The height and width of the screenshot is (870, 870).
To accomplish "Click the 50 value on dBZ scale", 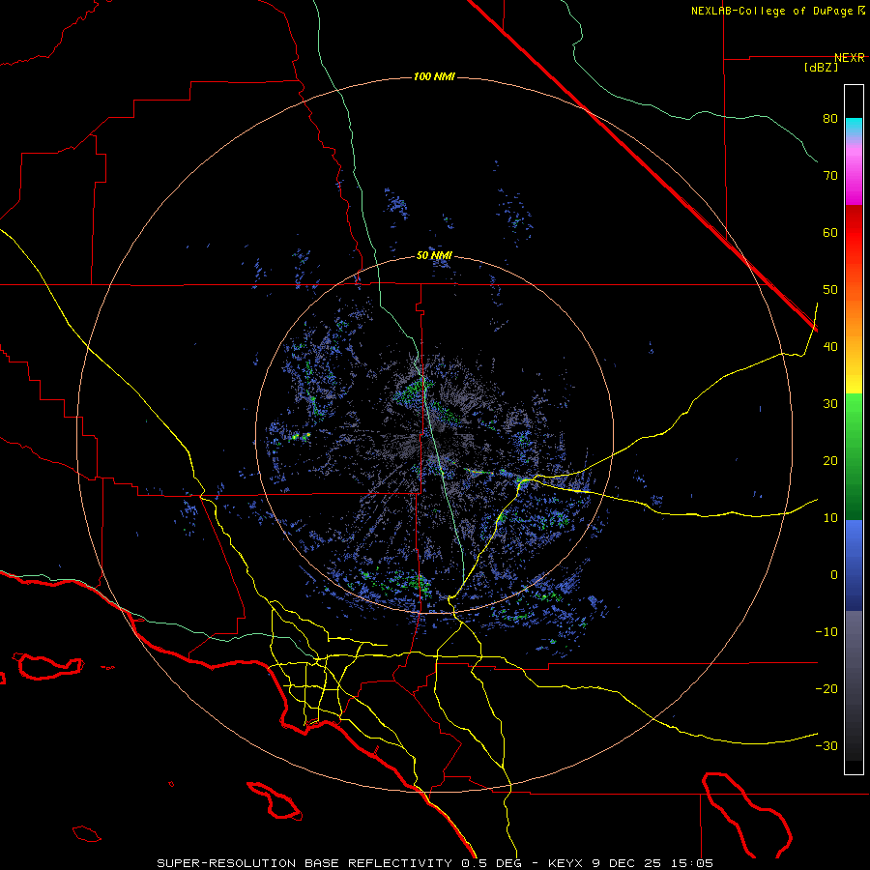I will click(830, 290).
